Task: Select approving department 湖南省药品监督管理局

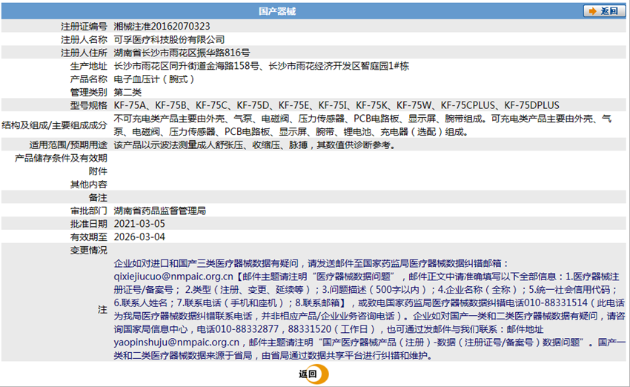Action: (160, 211)
